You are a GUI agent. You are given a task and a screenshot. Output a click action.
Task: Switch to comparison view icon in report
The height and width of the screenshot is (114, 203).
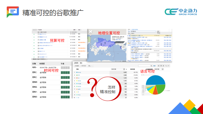(166, 66)
